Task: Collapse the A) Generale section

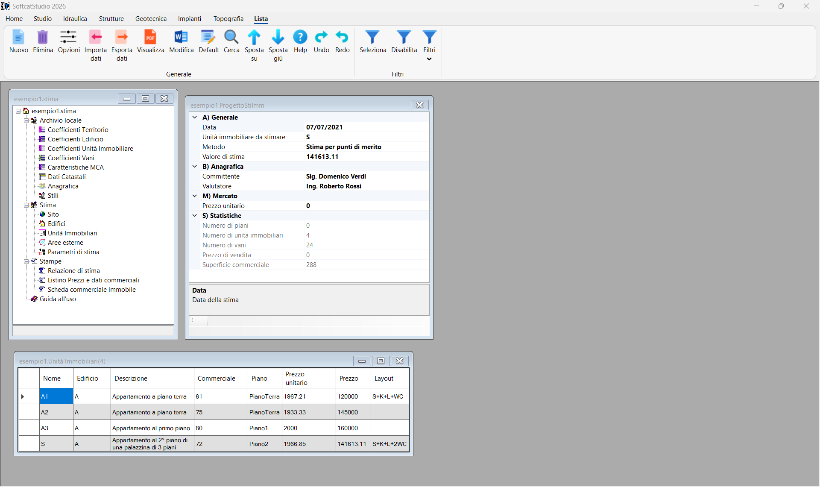Action: tap(195, 117)
